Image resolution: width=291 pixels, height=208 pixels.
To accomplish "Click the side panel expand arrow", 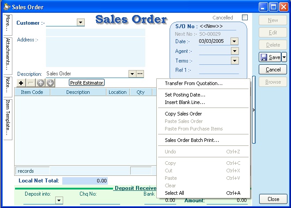I will 253,110.
